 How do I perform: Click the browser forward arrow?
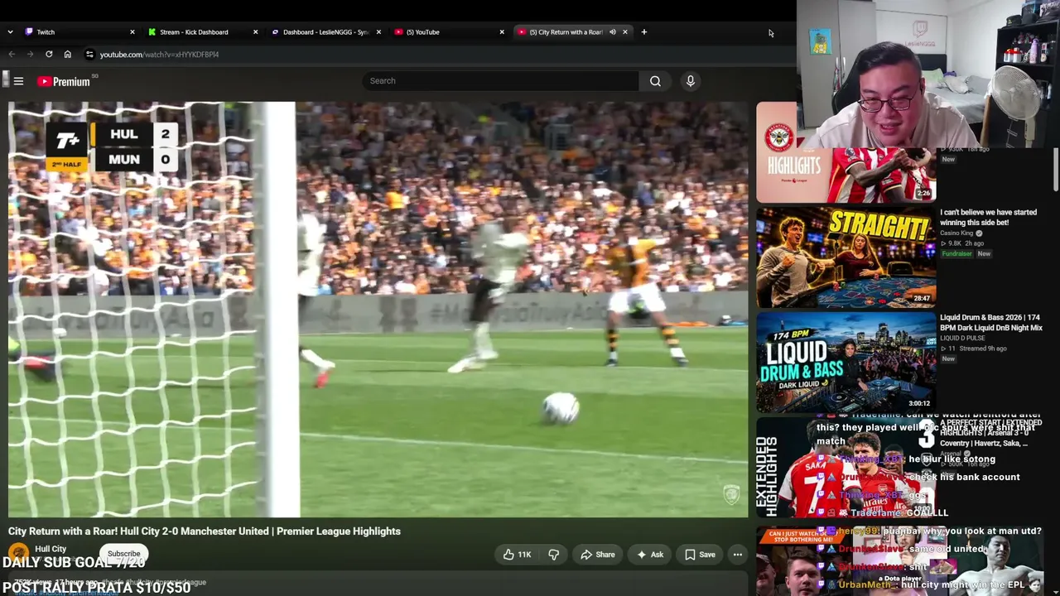pyautogui.click(x=30, y=55)
